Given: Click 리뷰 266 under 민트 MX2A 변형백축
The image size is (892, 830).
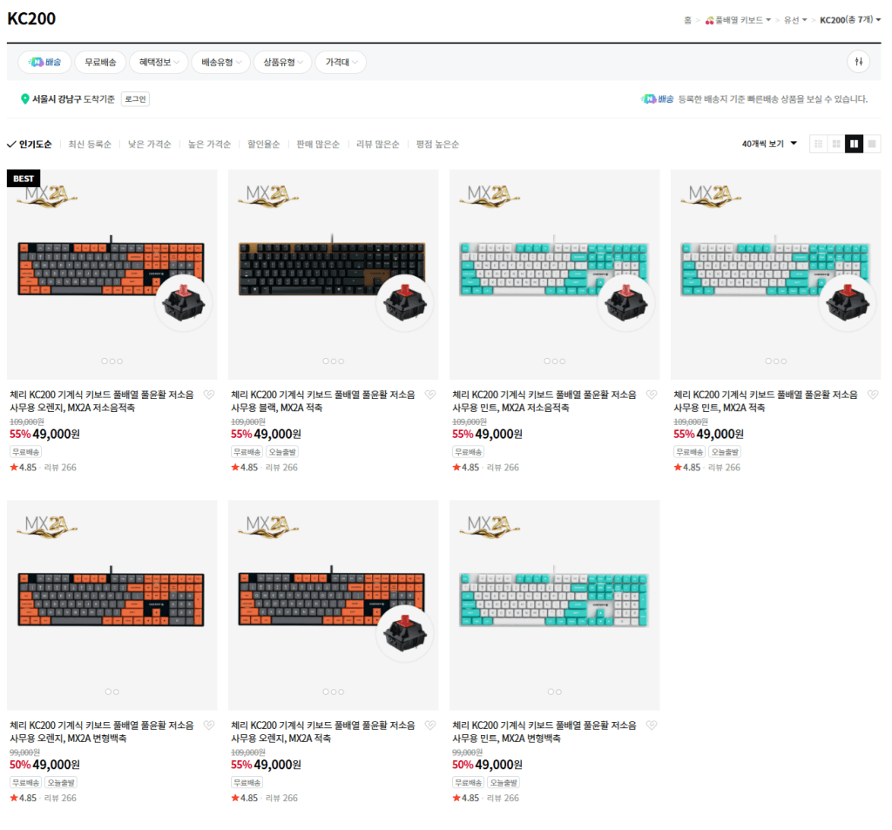Looking at the screenshot, I should click(503, 798).
